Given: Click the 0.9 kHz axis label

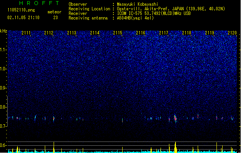Looking at the screenshot, I should (x=3, y=88).
